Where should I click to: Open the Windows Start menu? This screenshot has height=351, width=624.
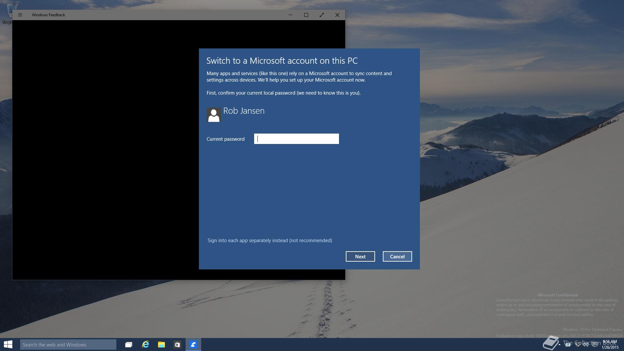pyautogui.click(x=8, y=344)
